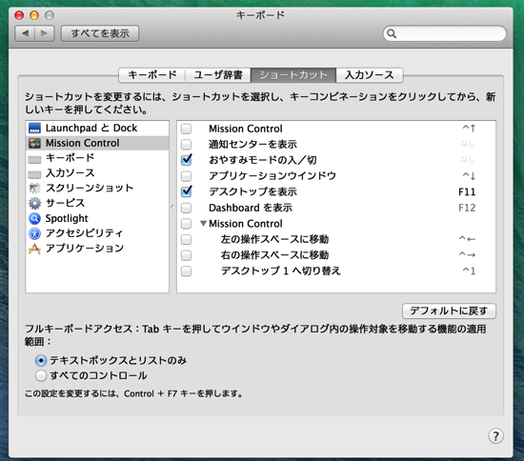
Task: Click the search magnifier icon in toolbar
Action: tap(392, 33)
